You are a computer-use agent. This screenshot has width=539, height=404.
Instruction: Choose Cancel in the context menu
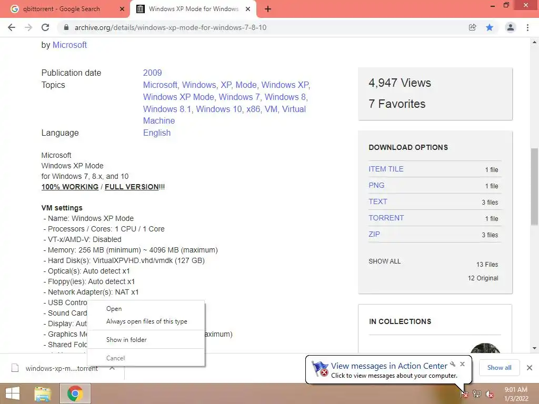pos(146,358)
